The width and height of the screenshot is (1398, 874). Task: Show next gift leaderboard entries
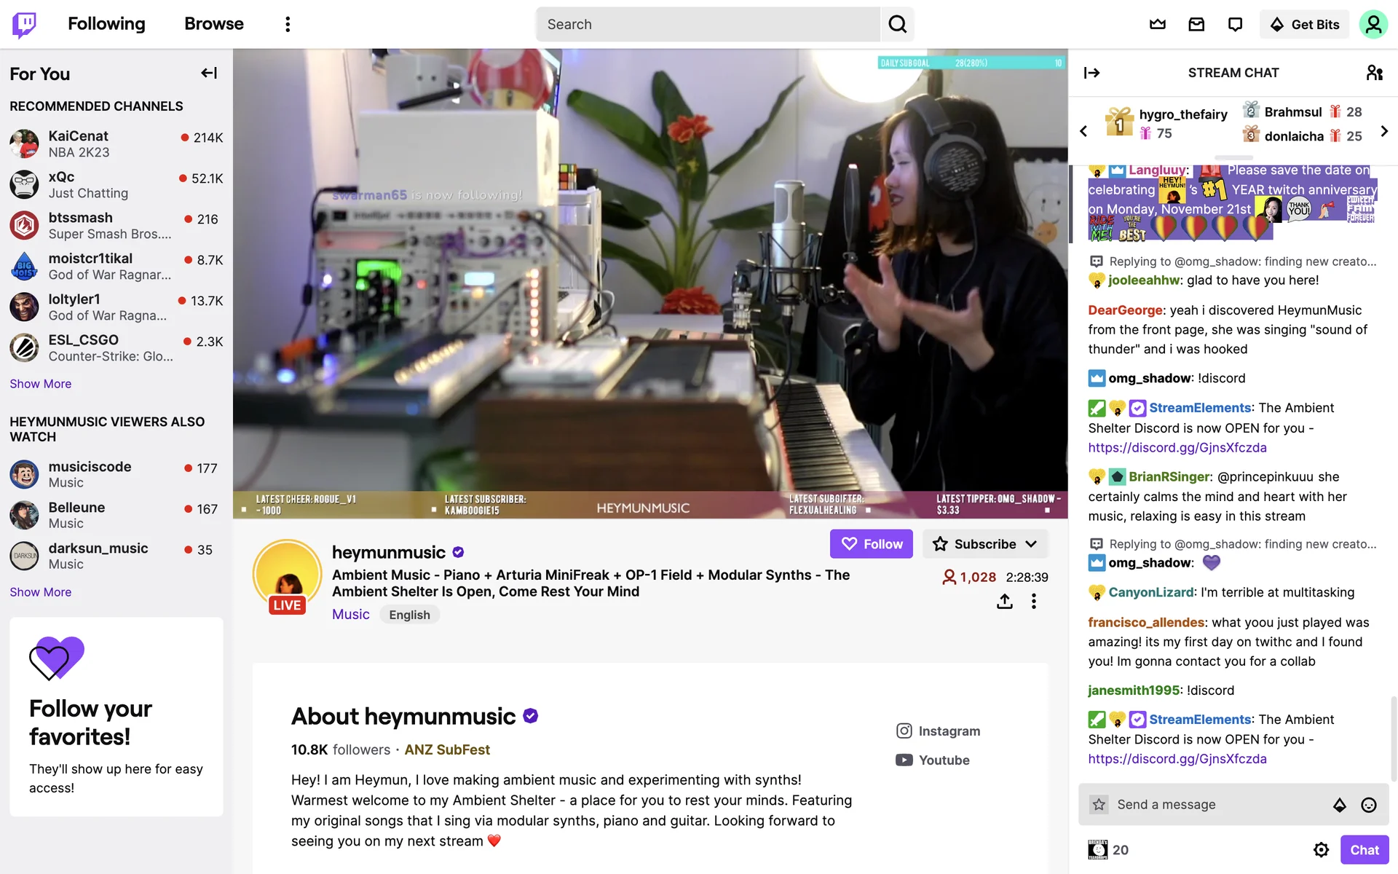coord(1384,131)
